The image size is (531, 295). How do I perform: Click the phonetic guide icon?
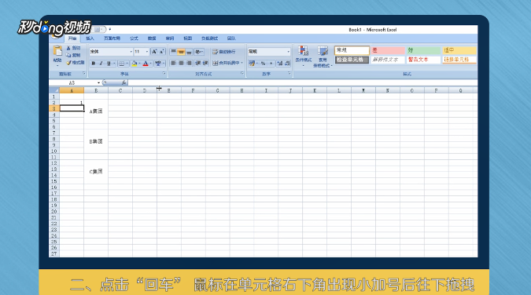[158, 64]
